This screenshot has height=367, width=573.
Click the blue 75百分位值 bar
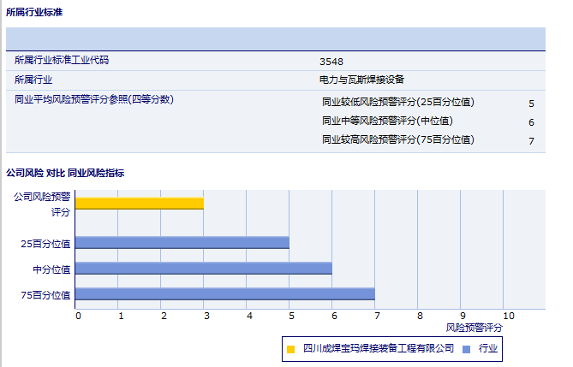(224, 294)
